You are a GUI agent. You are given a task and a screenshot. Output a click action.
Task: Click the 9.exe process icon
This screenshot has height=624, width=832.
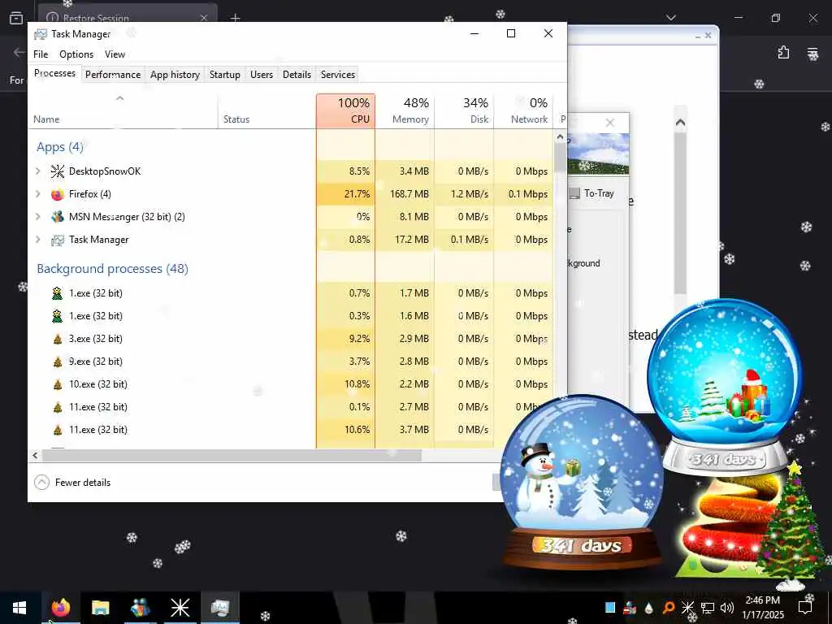coord(58,362)
